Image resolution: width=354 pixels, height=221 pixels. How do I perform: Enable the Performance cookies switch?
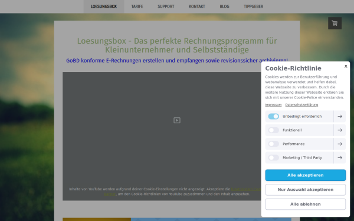pyautogui.click(x=273, y=144)
